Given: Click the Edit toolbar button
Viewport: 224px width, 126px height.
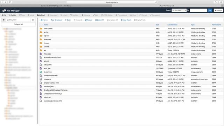Looking at the screenshot, I should pos(96,15).
